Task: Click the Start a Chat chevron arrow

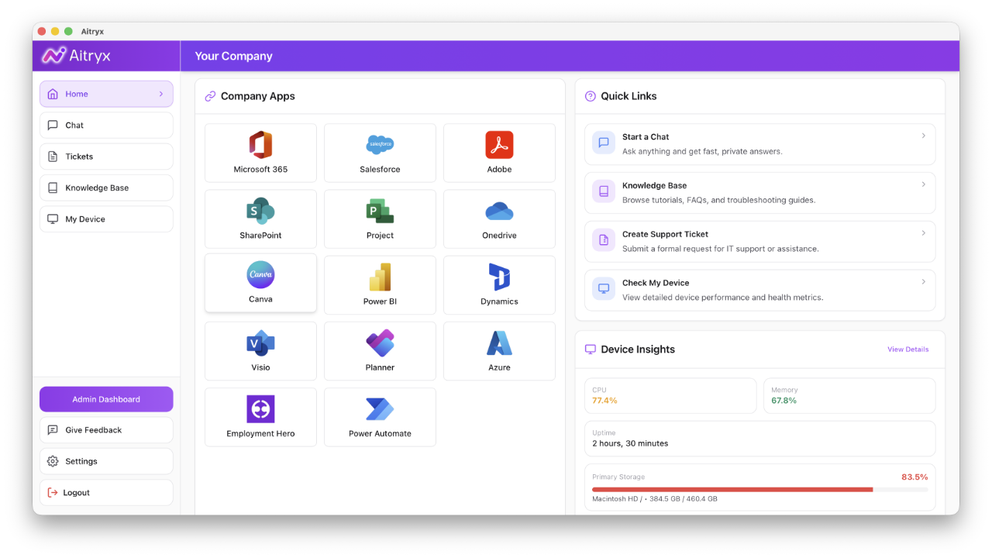Action: point(923,136)
